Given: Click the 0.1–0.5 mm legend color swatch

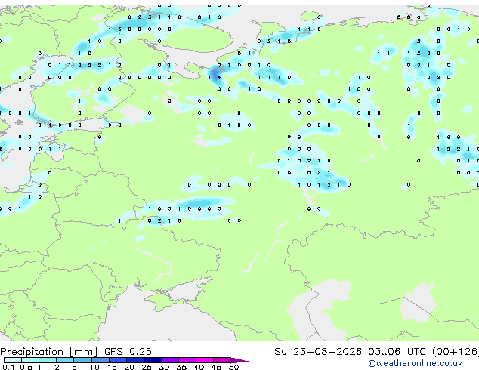Looking at the screenshot, I should coord(13,360).
